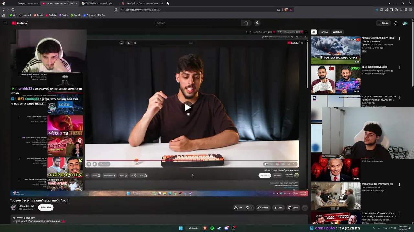
Task: Open the YouTube guide hamburger menu
Action: 5,23
